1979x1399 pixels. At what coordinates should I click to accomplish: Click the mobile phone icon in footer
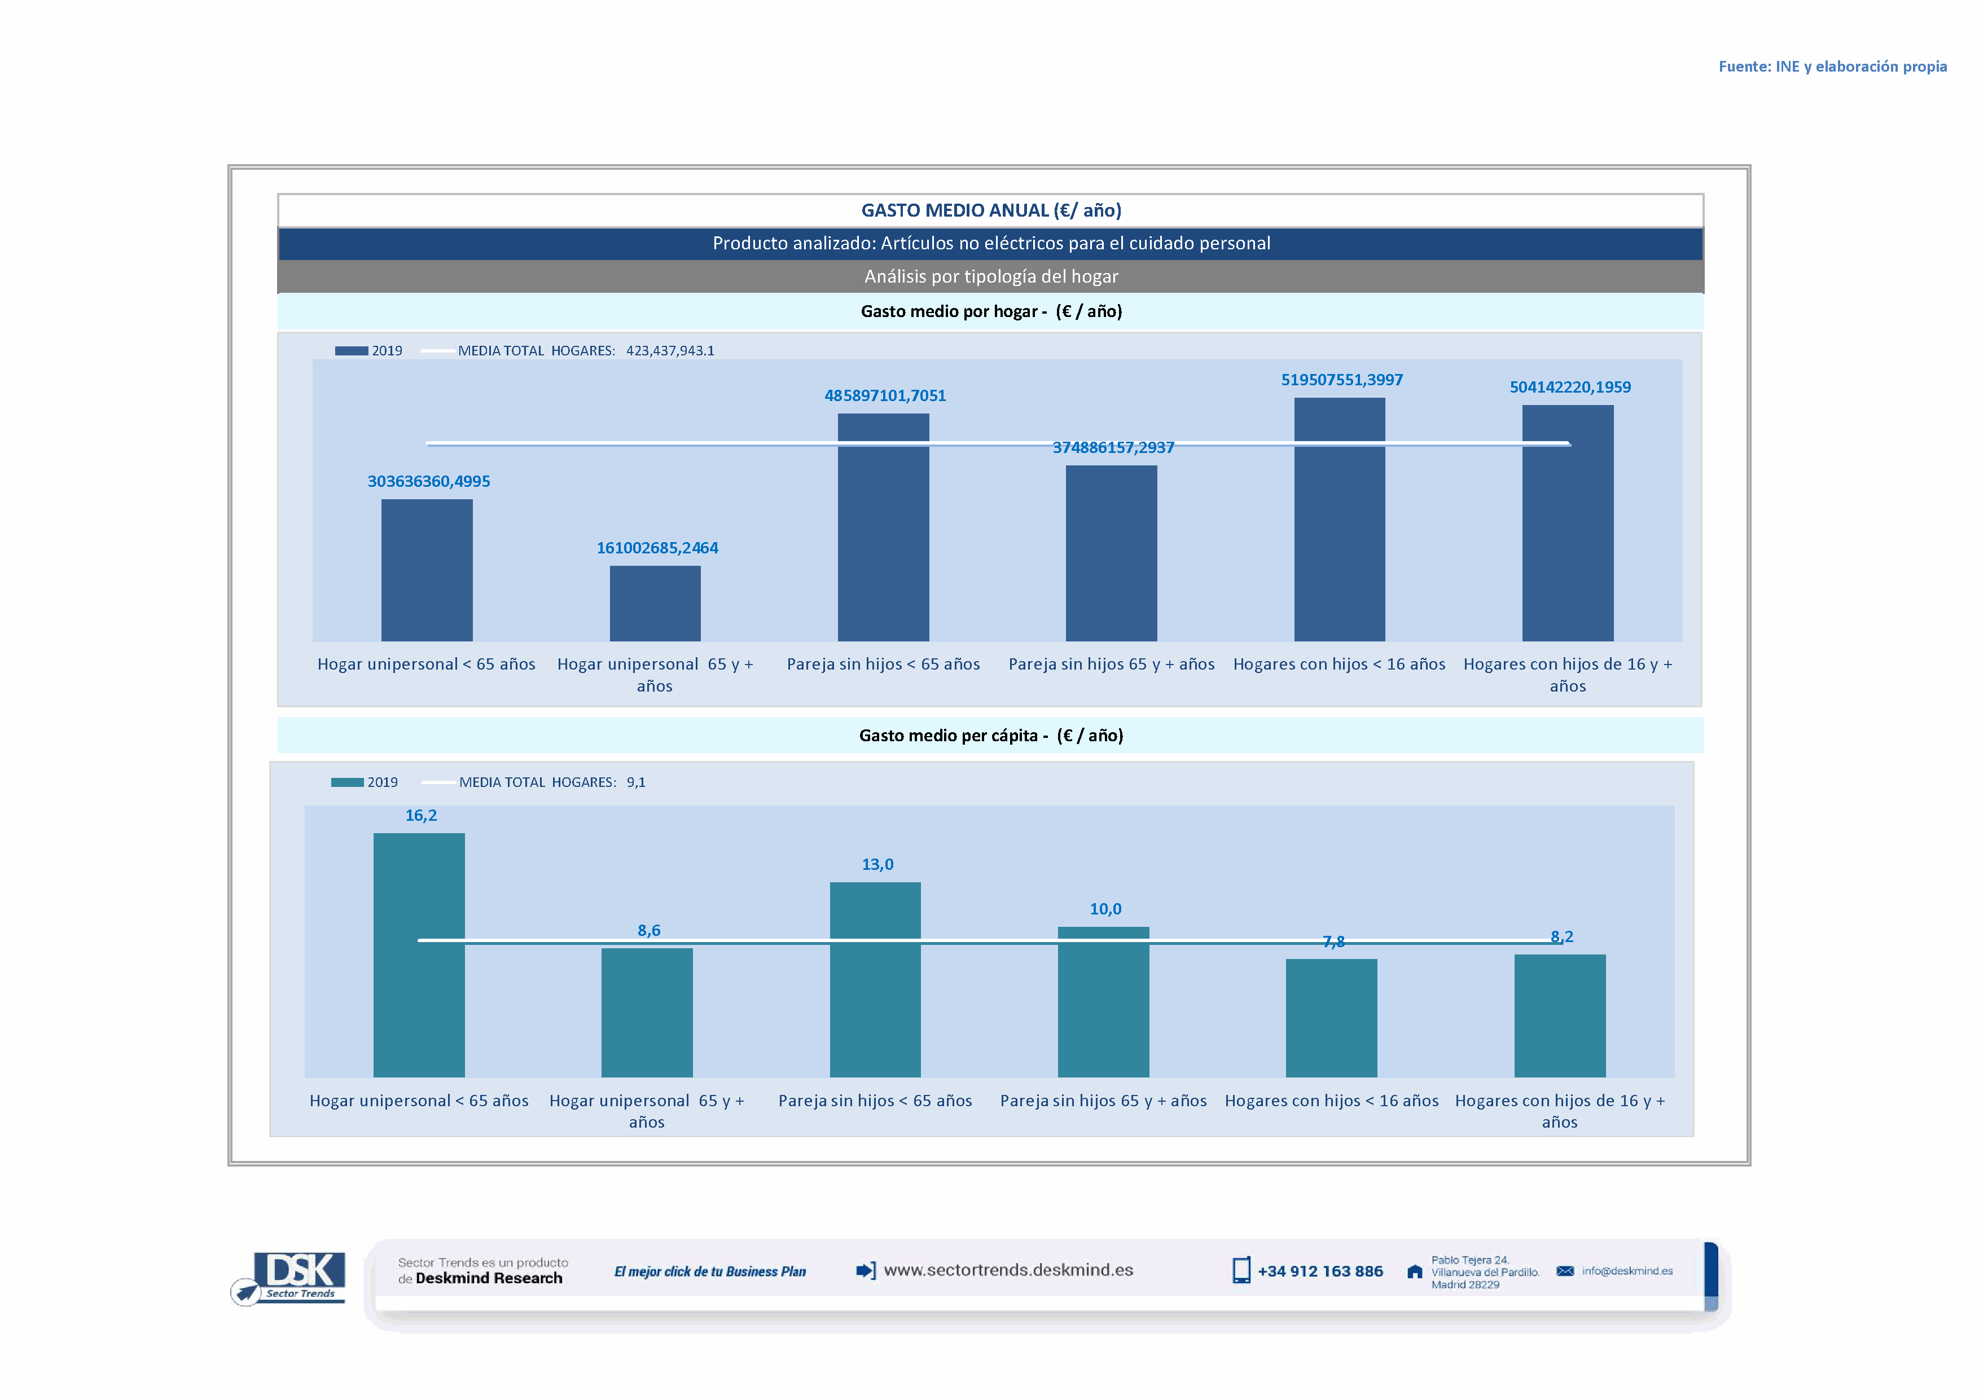coord(1240,1270)
